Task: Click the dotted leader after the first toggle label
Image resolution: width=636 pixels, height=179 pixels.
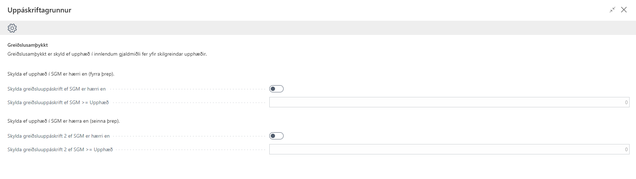Action: pos(185,89)
